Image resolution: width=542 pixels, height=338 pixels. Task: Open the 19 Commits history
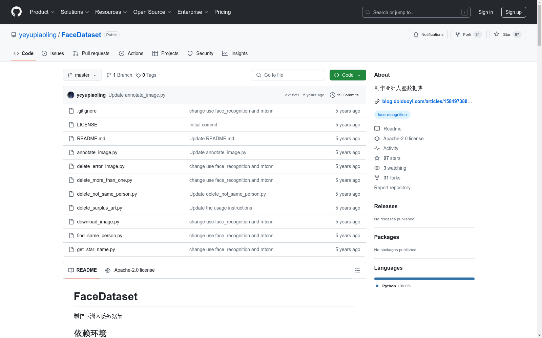coord(344,95)
